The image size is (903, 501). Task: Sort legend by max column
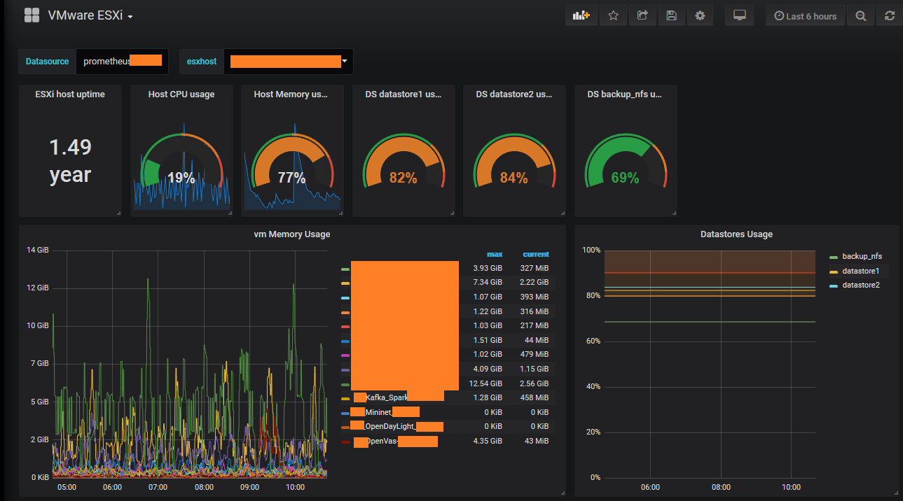495,254
